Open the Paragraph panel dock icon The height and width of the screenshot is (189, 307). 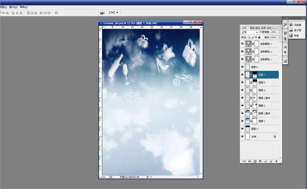pos(285,53)
